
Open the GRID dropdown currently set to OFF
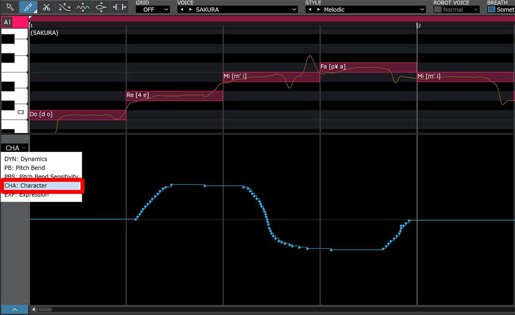click(x=153, y=9)
